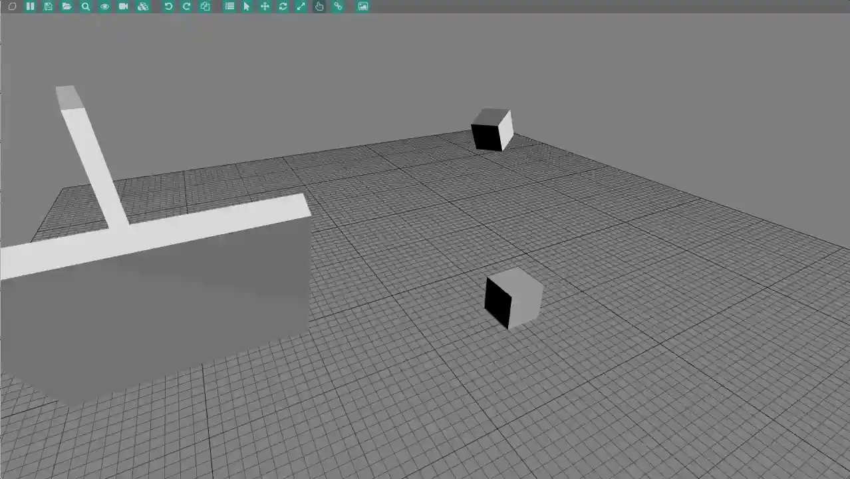Select the move (four-arrow) tool
This screenshot has width=850, height=479.
265,6
